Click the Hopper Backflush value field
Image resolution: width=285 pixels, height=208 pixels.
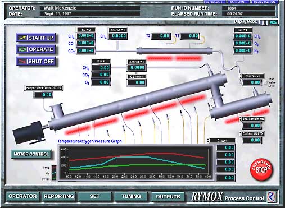point(43,95)
